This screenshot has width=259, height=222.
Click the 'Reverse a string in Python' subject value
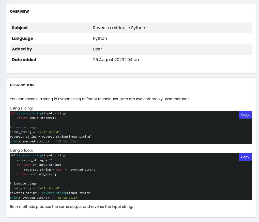(119, 28)
